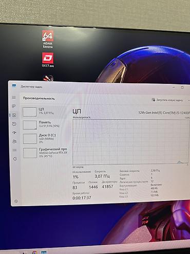Image resolution: width=190 pixels, height=254 pixels.
Task: Click the handles count 41857
Action: pyautogui.click(x=107, y=187)
